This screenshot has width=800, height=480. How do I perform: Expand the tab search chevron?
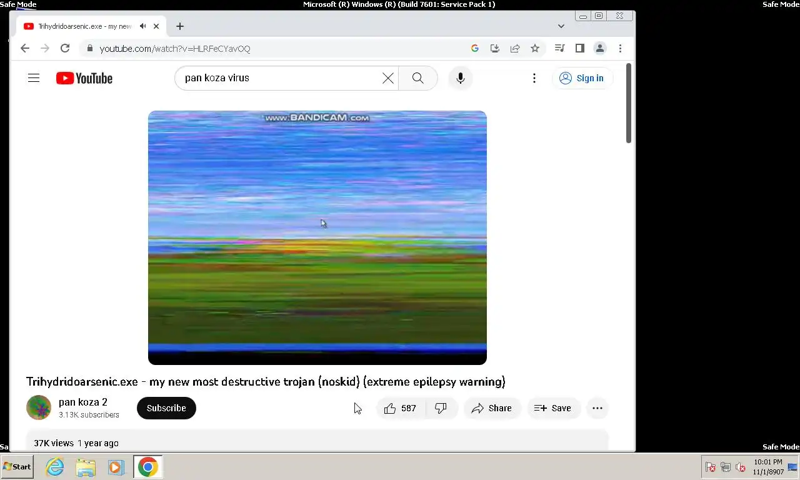click(x=561, y=26)
